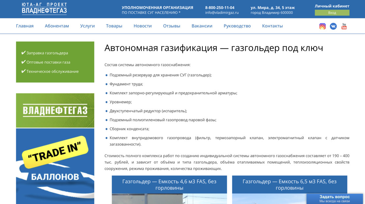Click list item Комплект запорно-регулирующей арматуры
The image size is (365, 204).
173,93
